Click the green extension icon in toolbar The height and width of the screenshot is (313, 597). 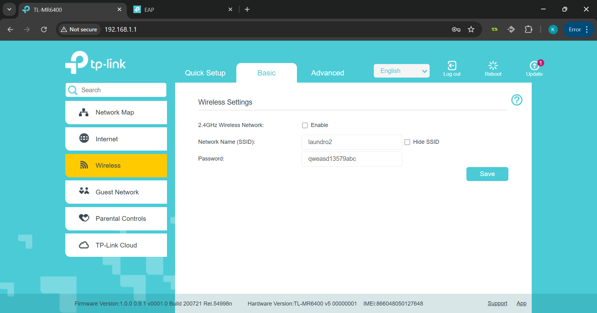[x=494, y=29]
